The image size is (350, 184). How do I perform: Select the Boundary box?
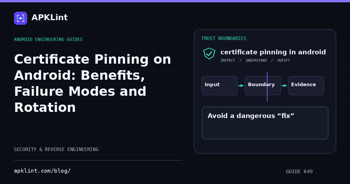[263, 86]
